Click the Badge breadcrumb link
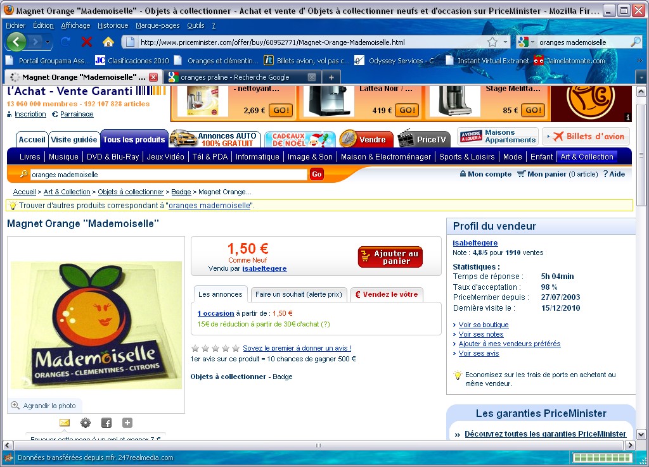649x467 pixels. click(181, 192)
